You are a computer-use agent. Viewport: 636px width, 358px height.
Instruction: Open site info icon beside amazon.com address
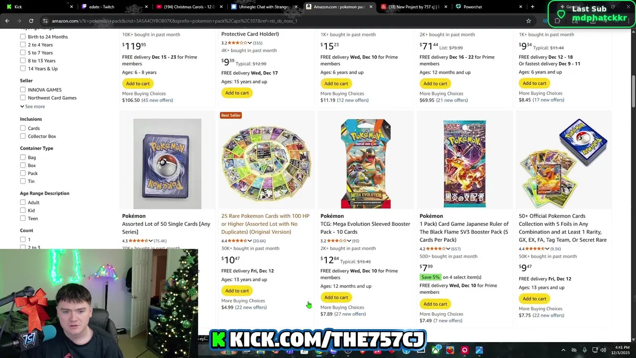point(45,21)
